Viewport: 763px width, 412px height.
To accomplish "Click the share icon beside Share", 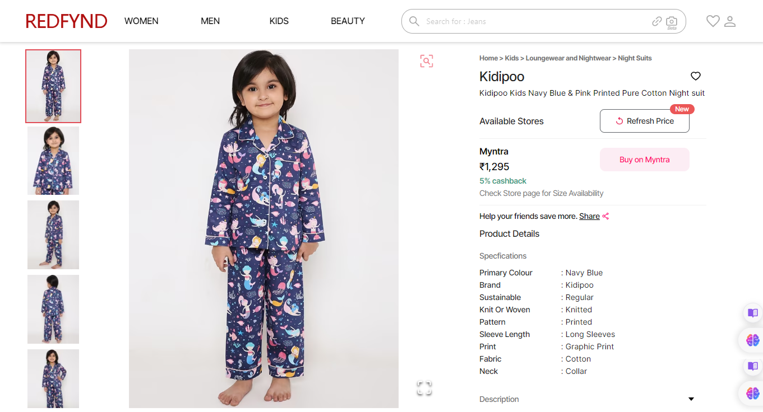I will click(606, 216).
